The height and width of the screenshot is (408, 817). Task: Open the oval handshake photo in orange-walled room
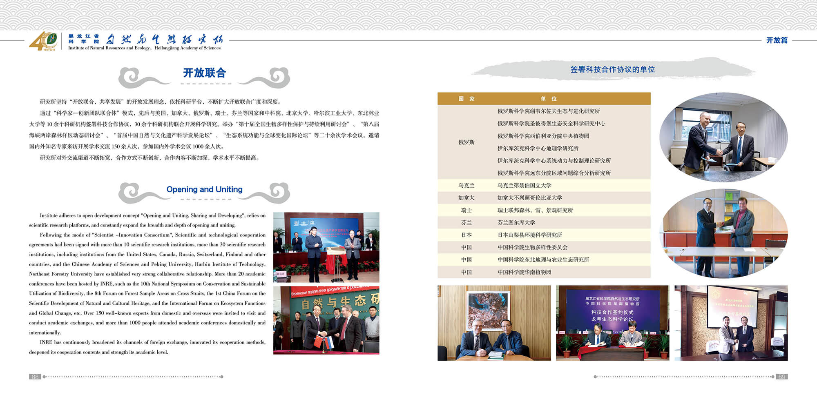pyautogui.click(x=723, y=233)
